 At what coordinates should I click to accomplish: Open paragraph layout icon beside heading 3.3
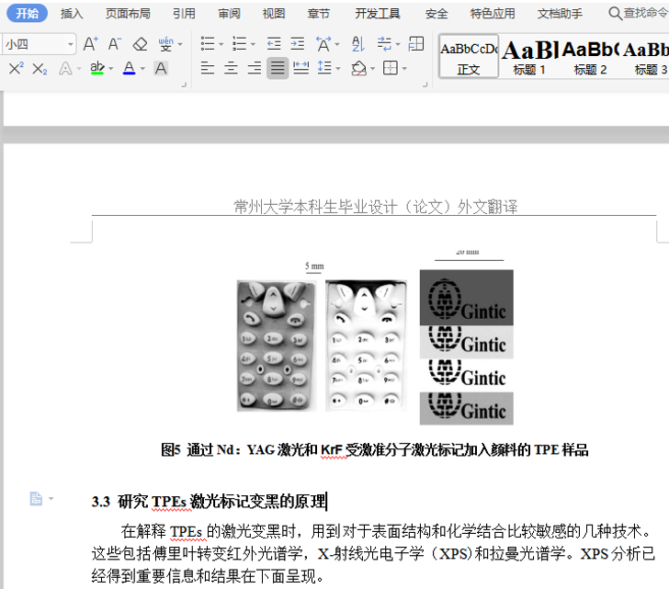click(36, 498)
